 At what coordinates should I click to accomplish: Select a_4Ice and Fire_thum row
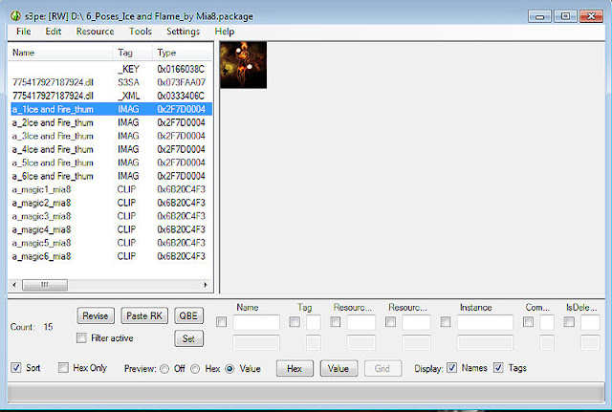pos(111,149)
